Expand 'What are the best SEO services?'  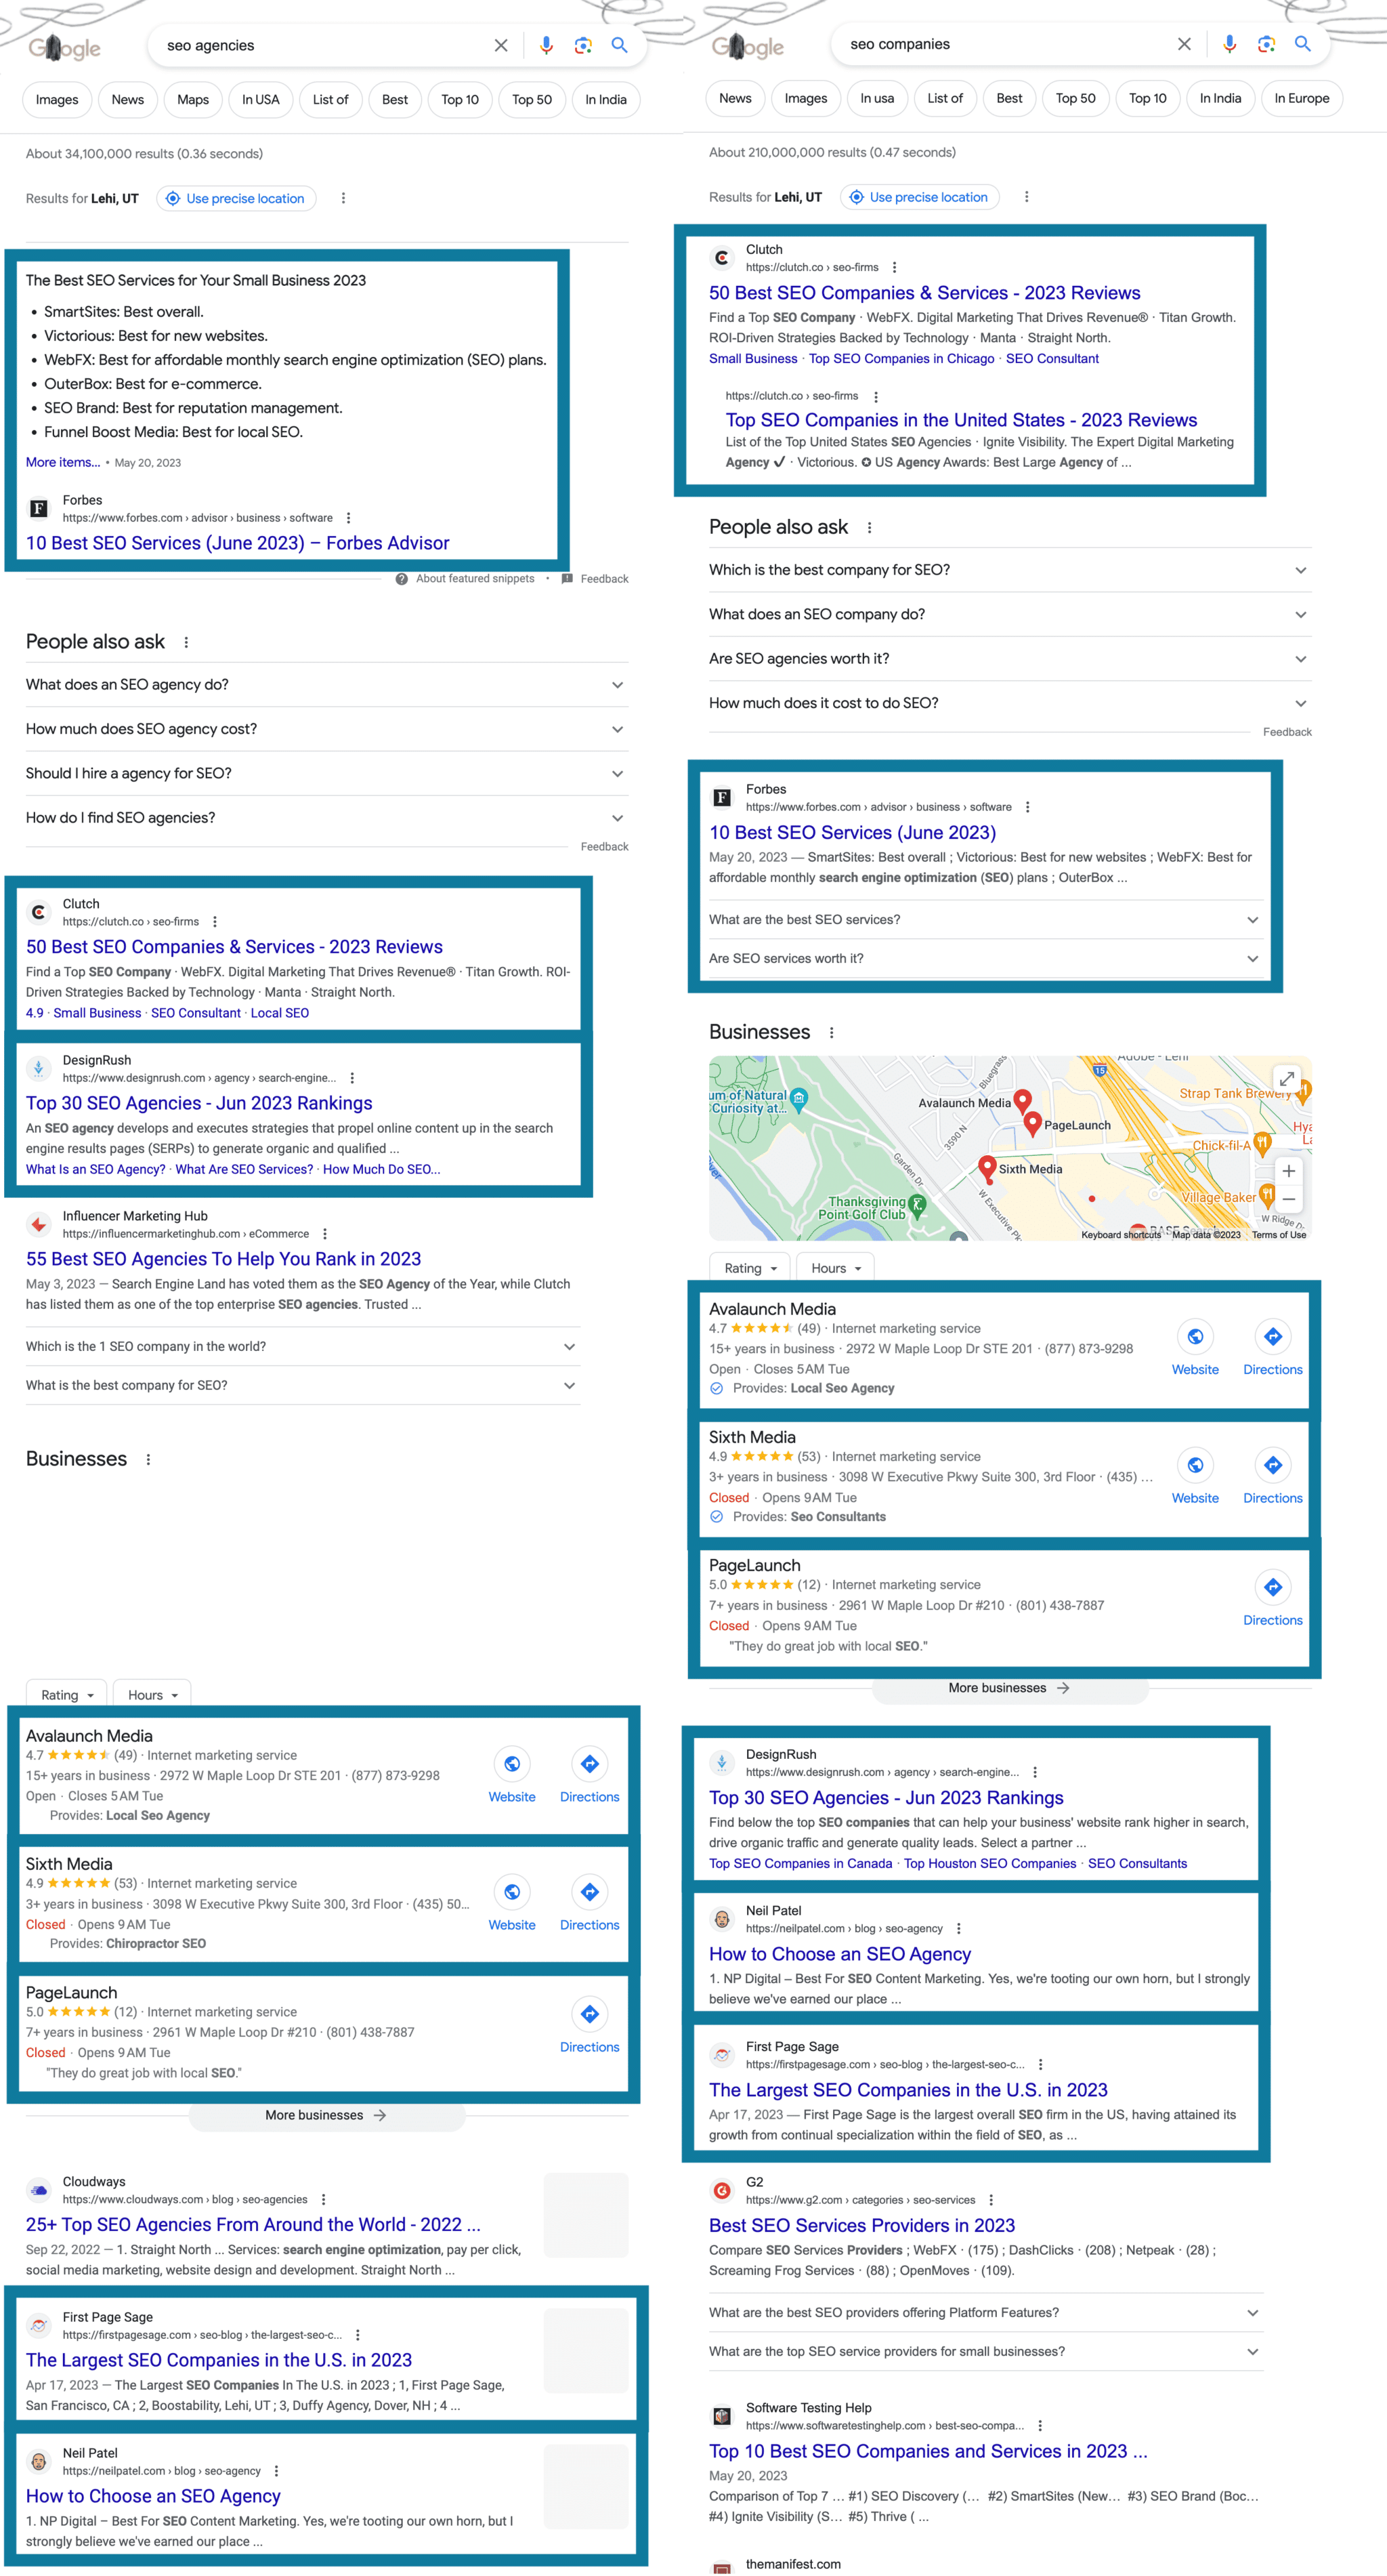(x=985, y=920)
